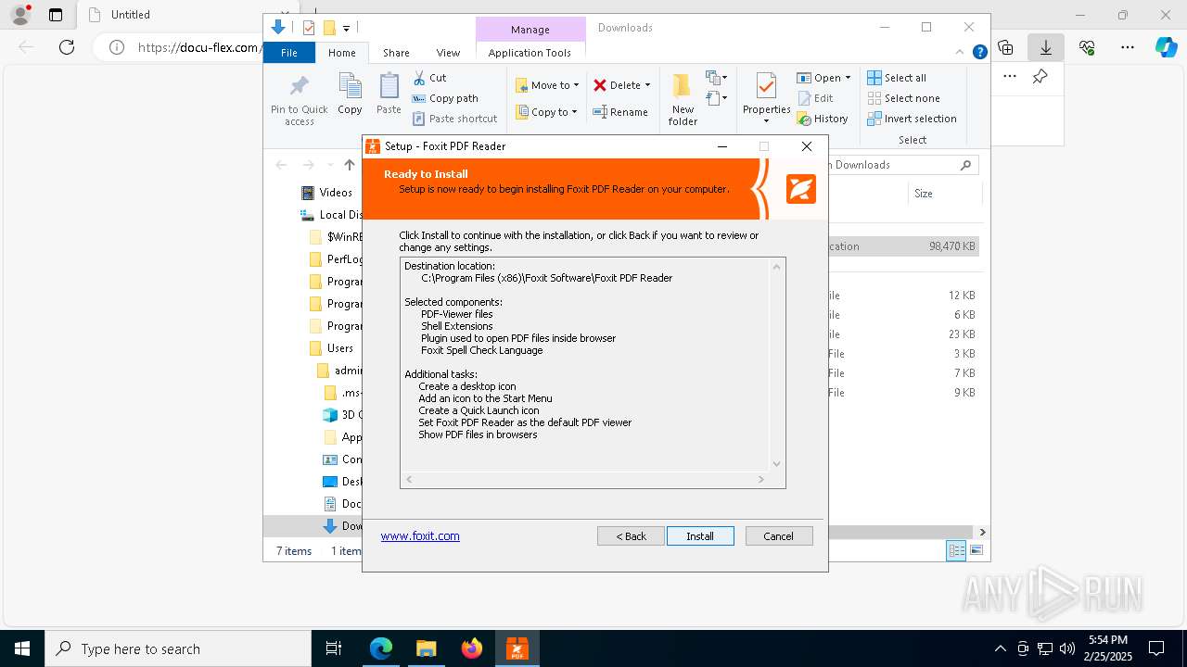Click Select none in the ribbon
Image resolution: width=1187 pixels, height=667 pixels.
[903, 98]
